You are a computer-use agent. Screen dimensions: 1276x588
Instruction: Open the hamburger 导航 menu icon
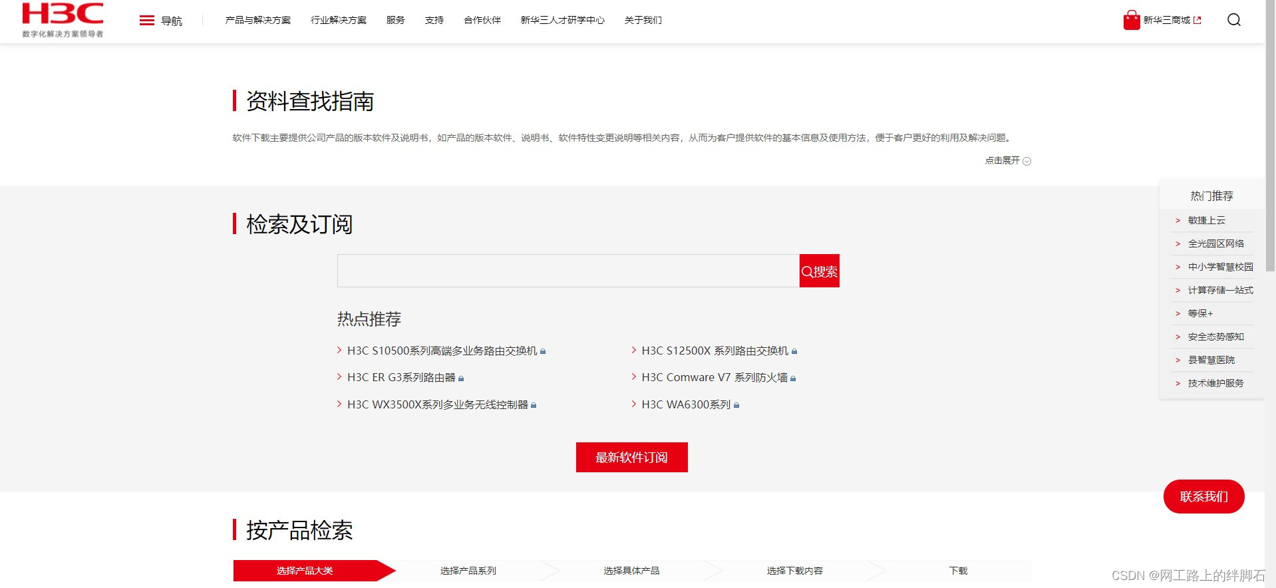[147, 21]
